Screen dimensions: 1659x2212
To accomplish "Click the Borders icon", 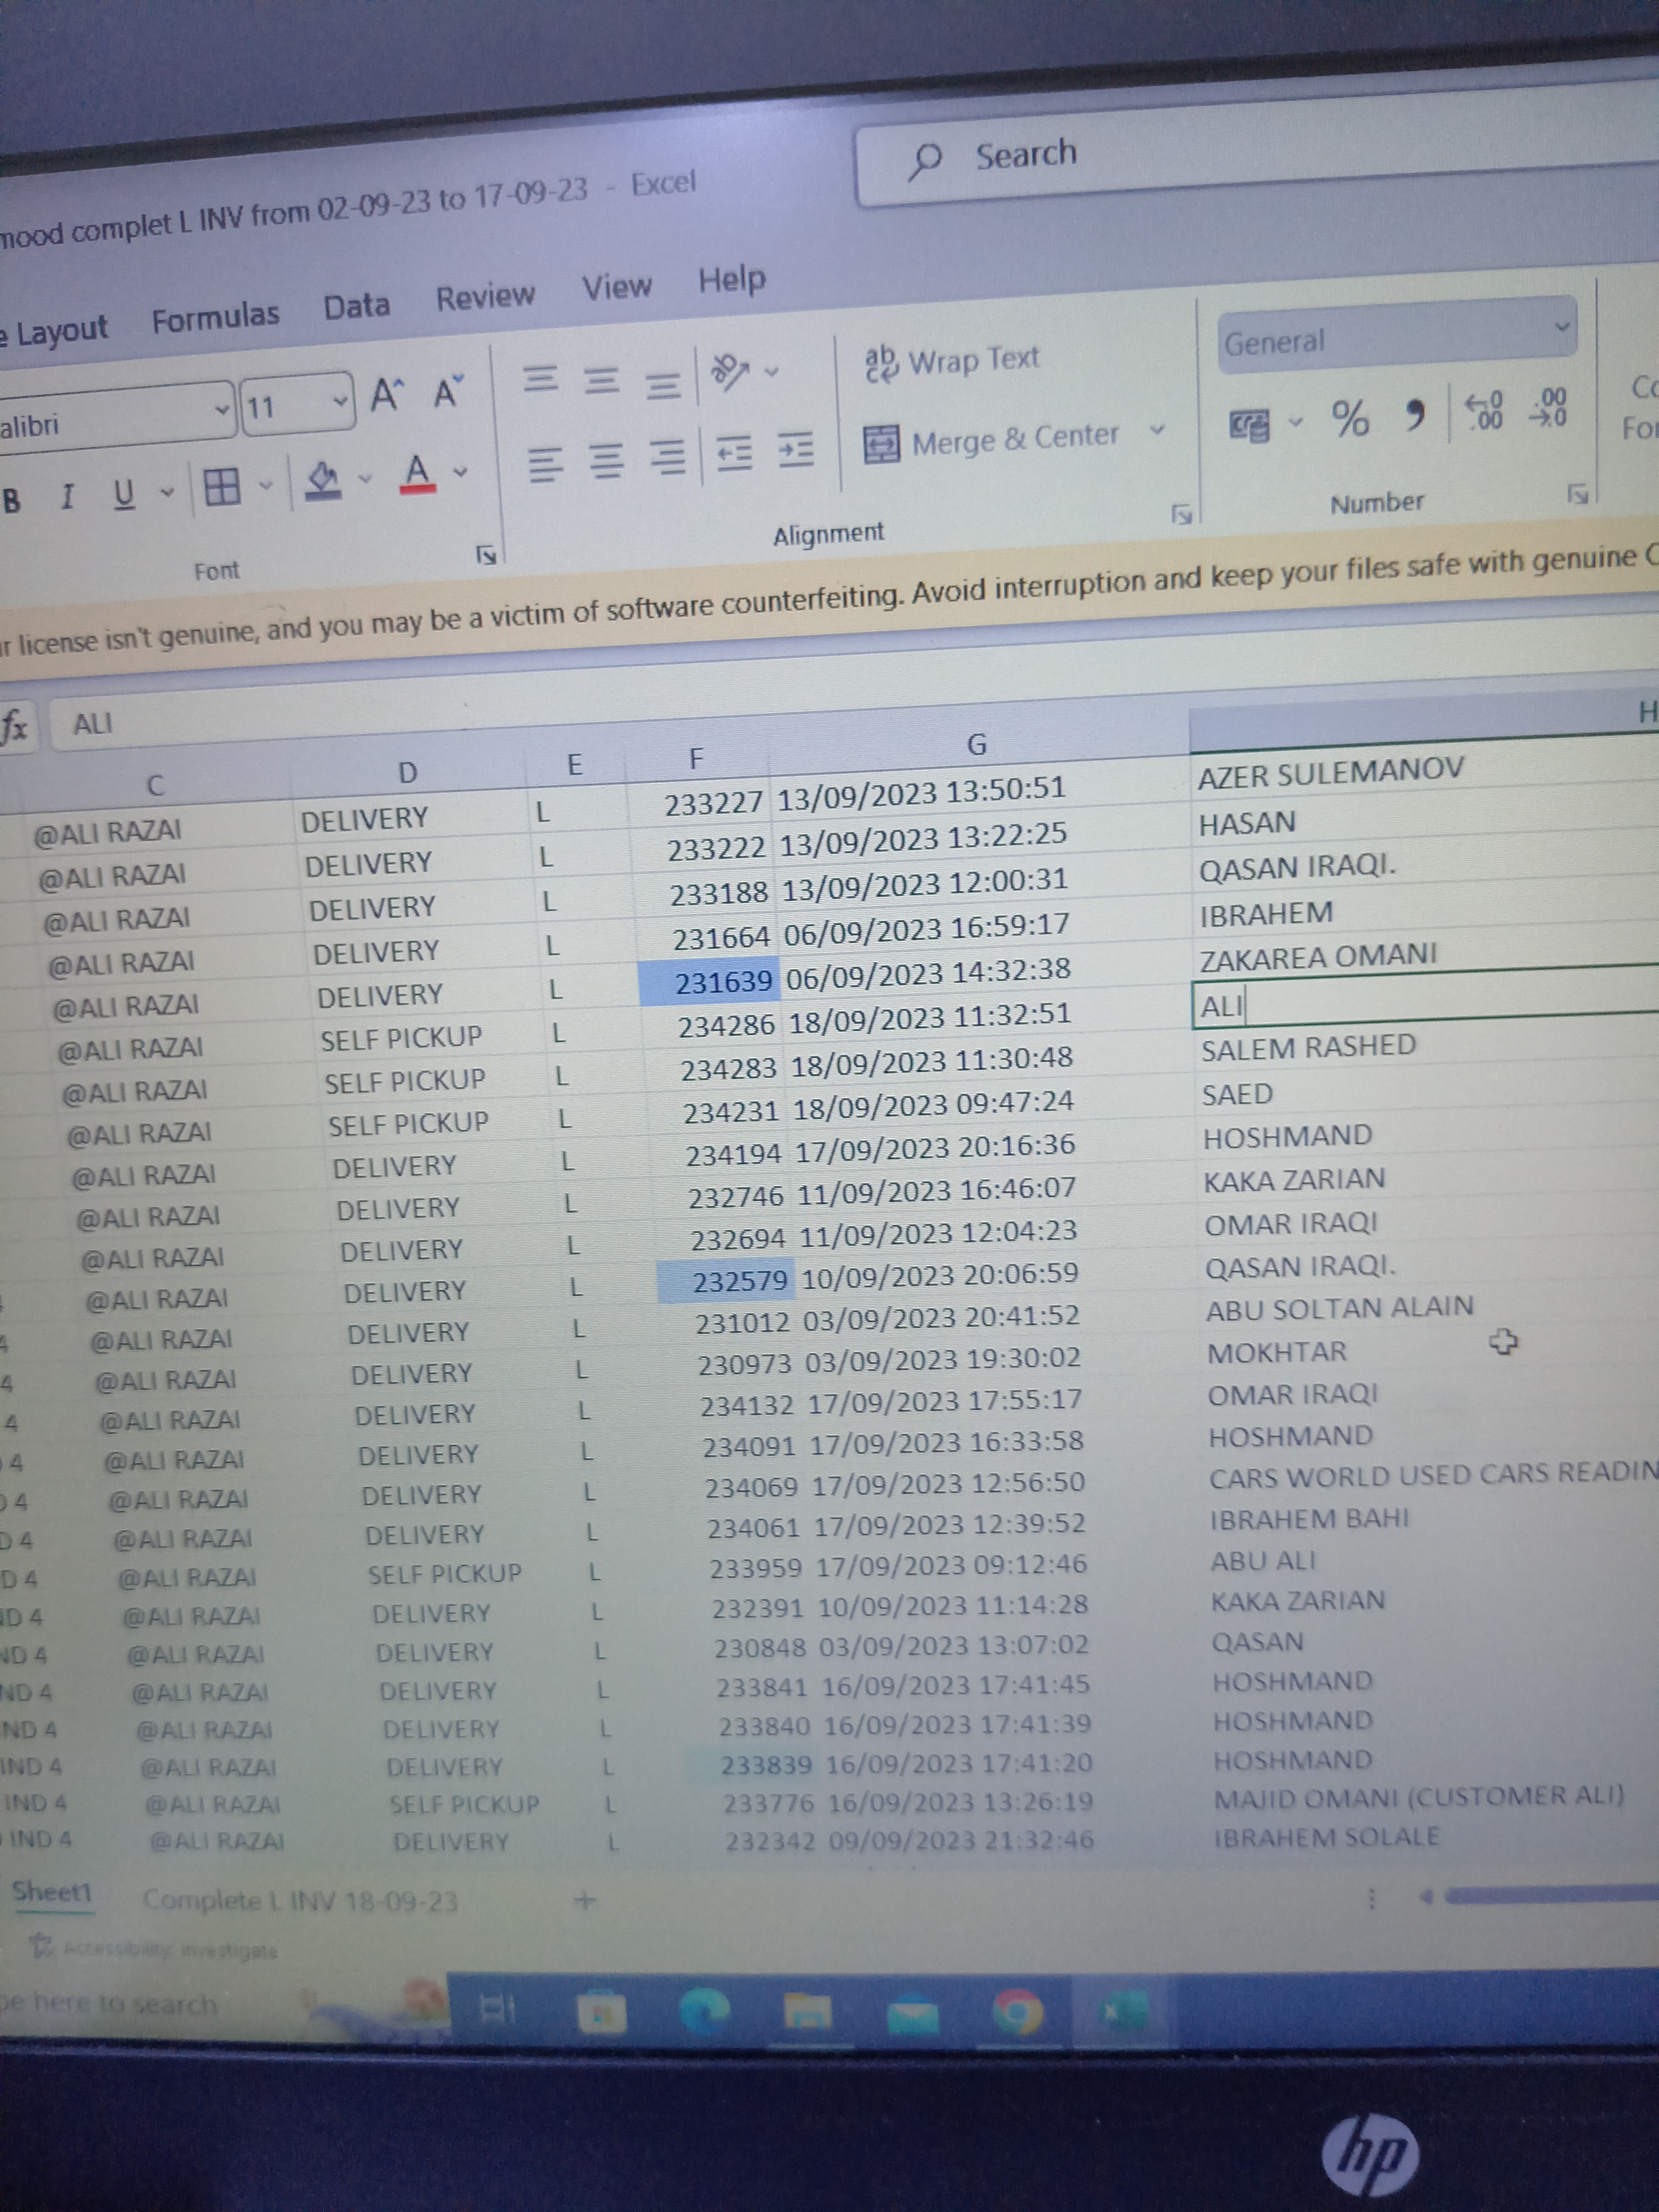I will [x=221, y=488].
